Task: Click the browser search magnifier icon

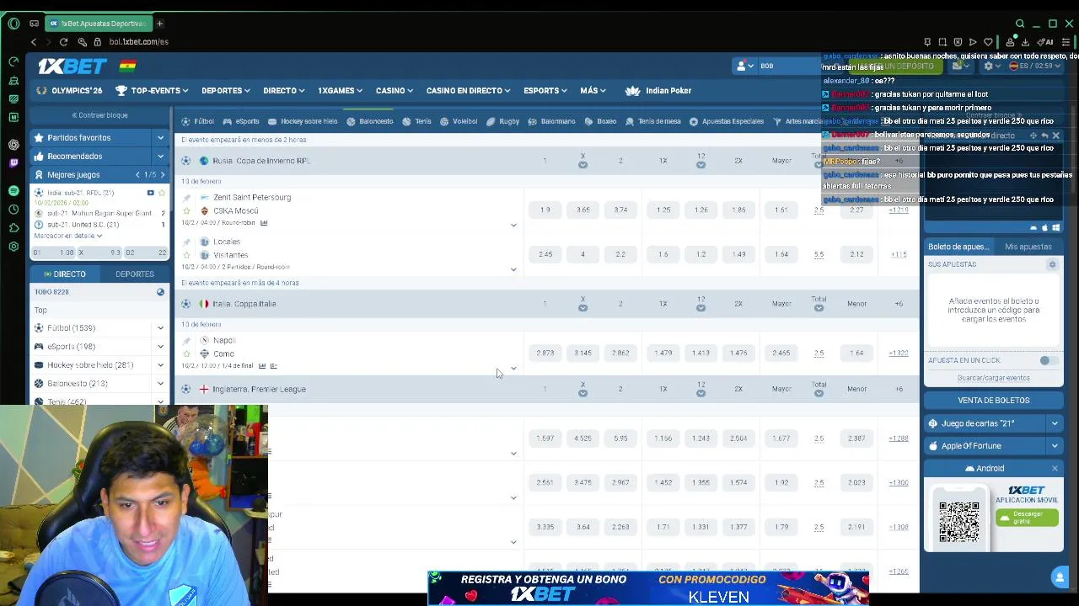Action: tap(1020, 24)
